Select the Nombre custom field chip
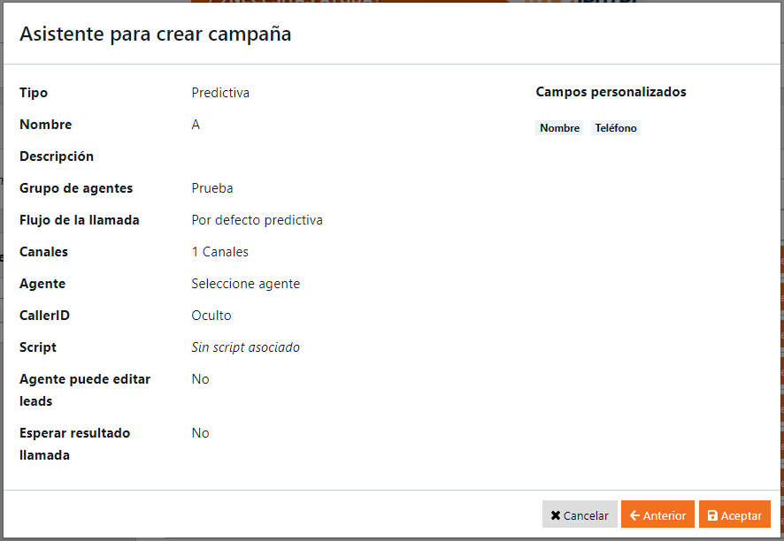Image resolution: width=784 pixels, height=541 pixels. [559, 128]
